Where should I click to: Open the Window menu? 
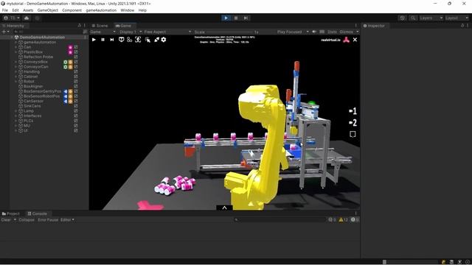pos(128,10)
